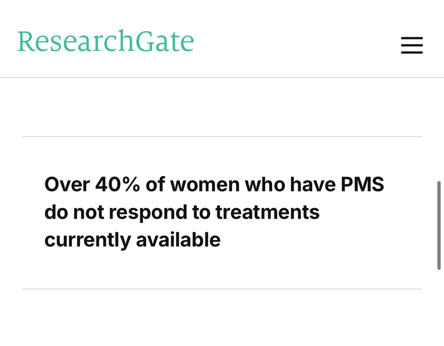444x346 pixels.
Task: Click the page header area menu control
Action: pyautogui.click(x=412, y=46)
